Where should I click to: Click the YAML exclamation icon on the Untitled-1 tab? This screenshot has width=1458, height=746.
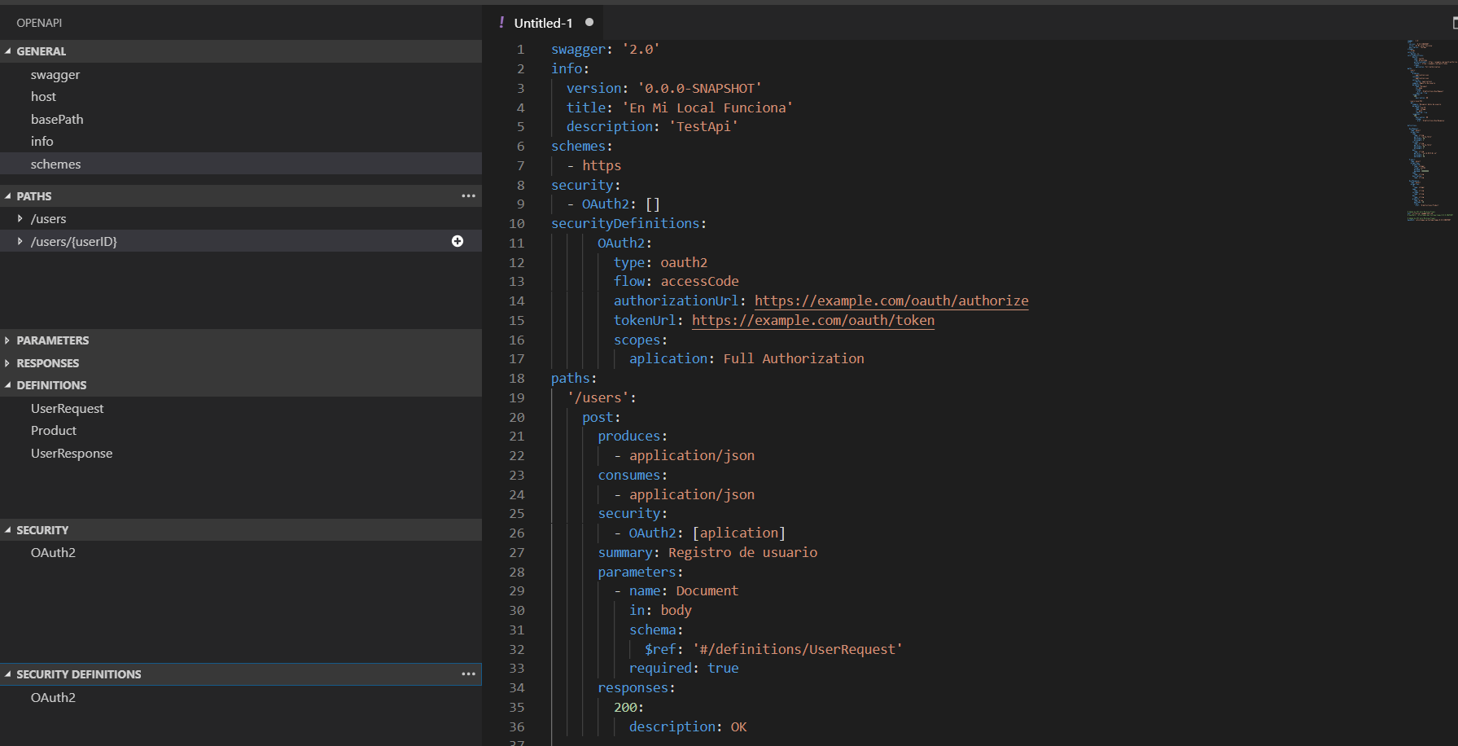(x=501, y=23)
